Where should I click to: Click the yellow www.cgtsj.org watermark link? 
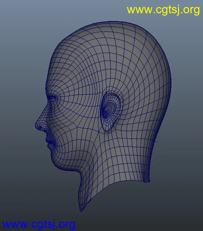(163, 10)
